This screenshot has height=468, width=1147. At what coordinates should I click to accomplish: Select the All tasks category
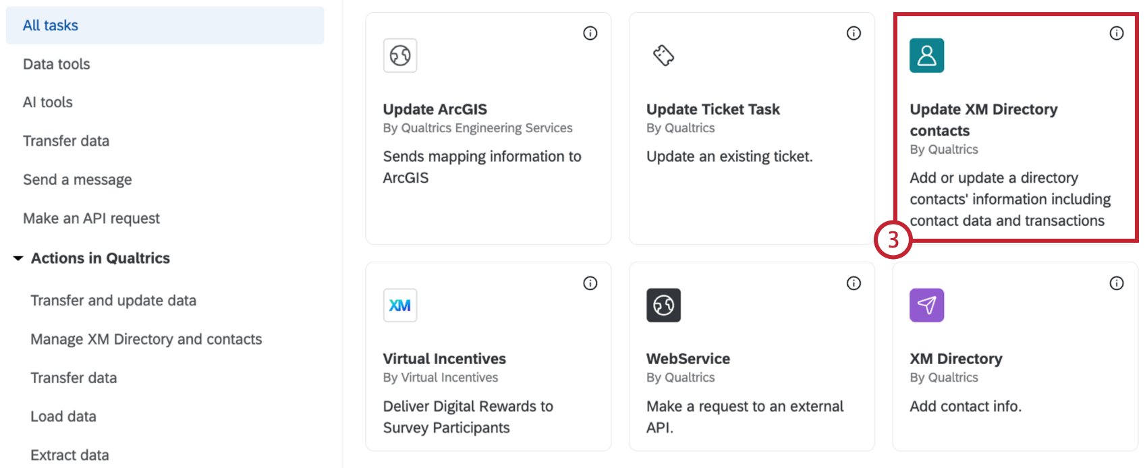pyautogui.click(x=51, y=26)
